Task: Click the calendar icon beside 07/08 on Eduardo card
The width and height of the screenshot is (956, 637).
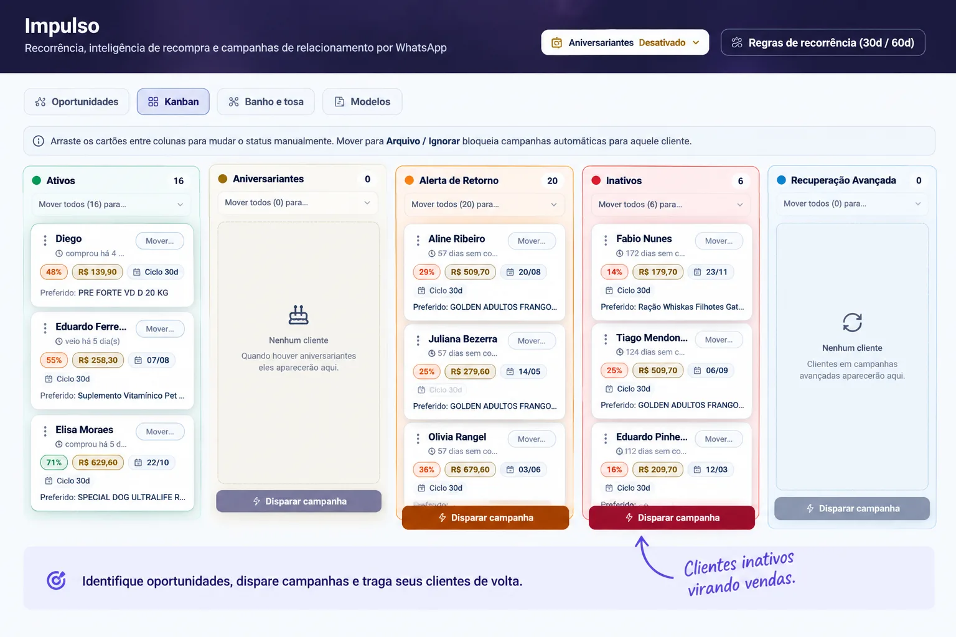Action: (x=138, y=360)
